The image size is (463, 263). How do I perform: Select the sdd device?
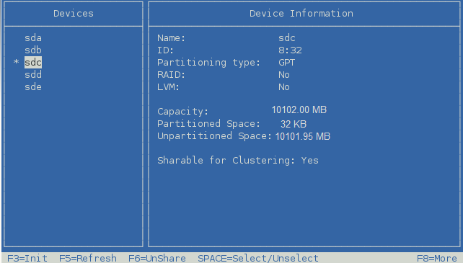click(33, 75)
